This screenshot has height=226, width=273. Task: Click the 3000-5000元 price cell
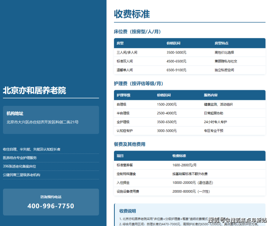pyautogui.click(x=167, y=131)
